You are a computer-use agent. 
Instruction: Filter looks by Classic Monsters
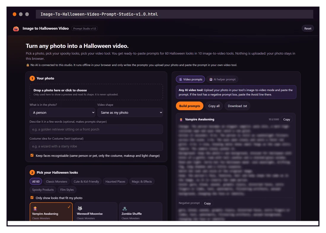click(x=57, y=182)
